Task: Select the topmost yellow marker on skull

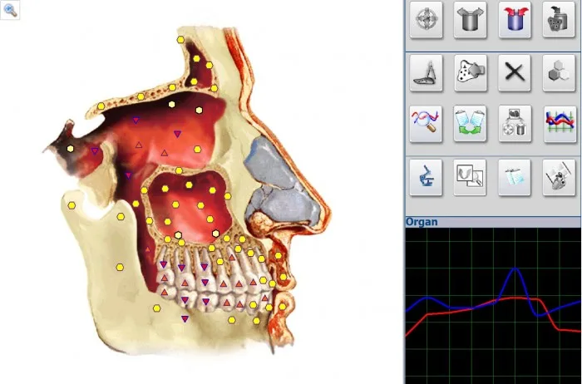Action: point(180,39)
